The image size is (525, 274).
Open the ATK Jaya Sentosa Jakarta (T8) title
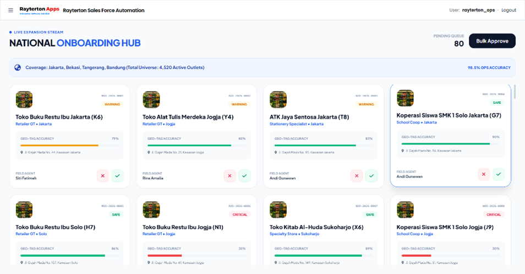click(309, 117)
